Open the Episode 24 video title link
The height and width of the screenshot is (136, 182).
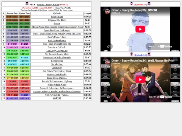tap(143, 60)
